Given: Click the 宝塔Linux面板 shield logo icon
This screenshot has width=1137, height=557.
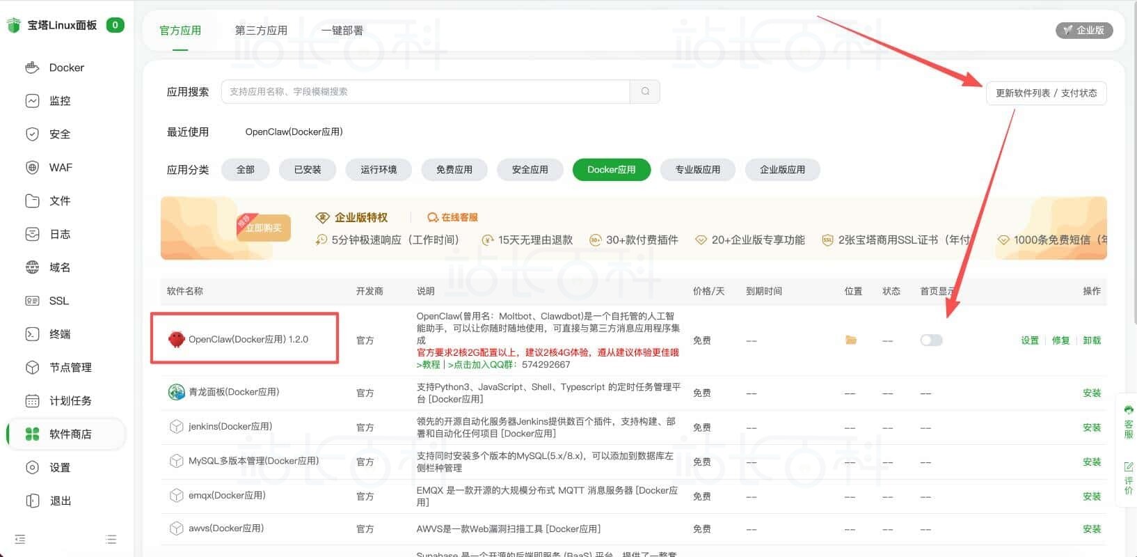Looking at the screenshot, I should tap(13, 26).
